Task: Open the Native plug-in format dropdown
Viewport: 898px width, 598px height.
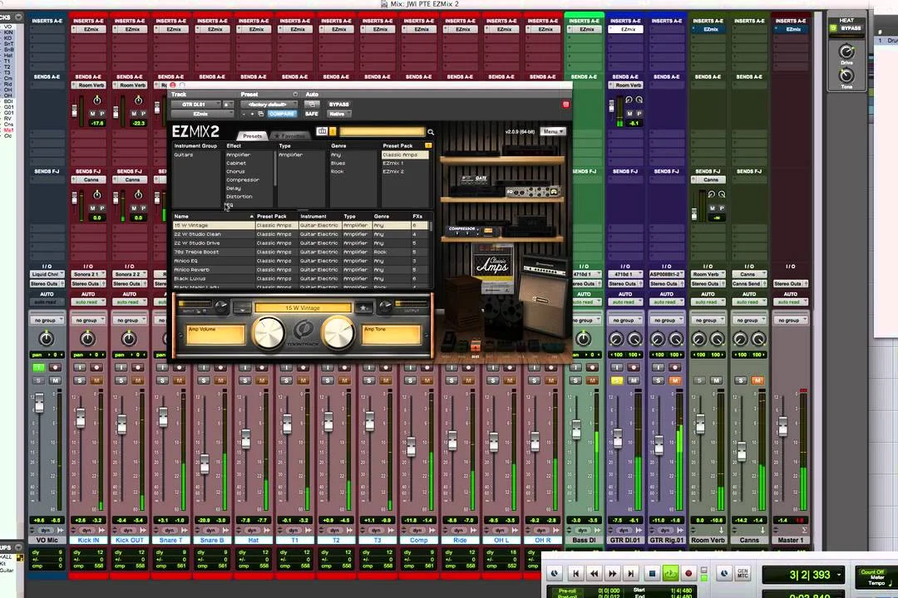Action: pyautogui.click(x=338, y=114)
